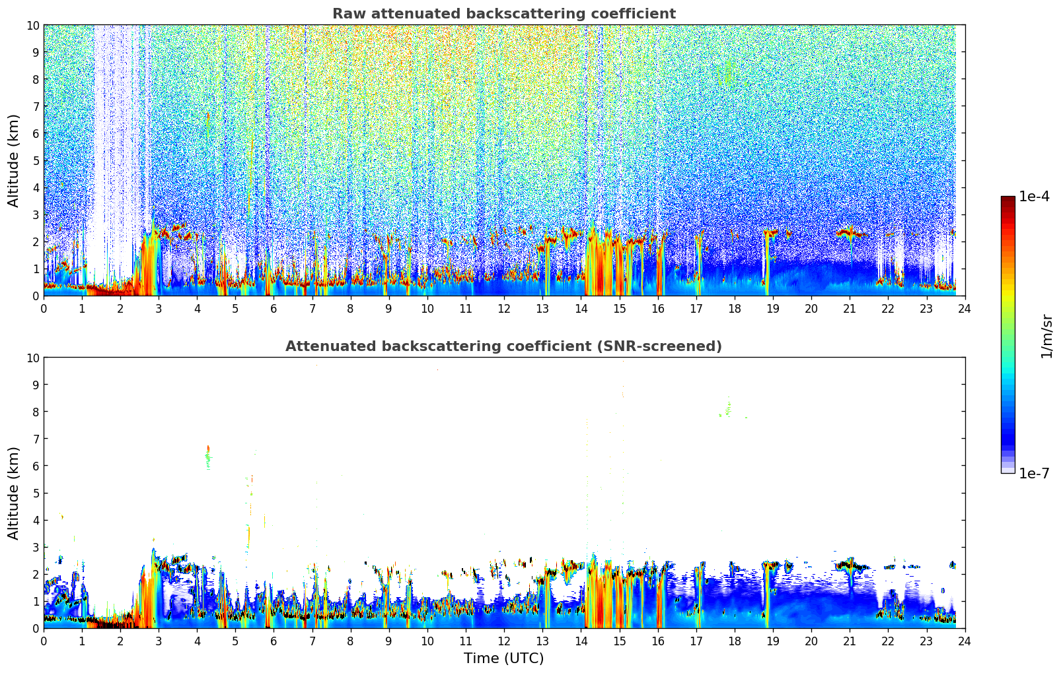Click the "Attenuated backscattering coefficient (SNR-screened)" title
The image size is (1061, 673).
point(503,346)
